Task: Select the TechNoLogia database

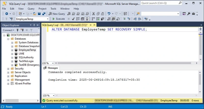Action: (26, 61)
